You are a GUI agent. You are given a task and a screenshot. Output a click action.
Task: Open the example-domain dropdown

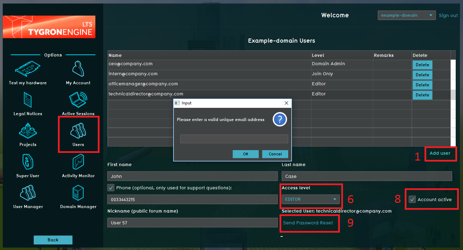coord(406,15)
